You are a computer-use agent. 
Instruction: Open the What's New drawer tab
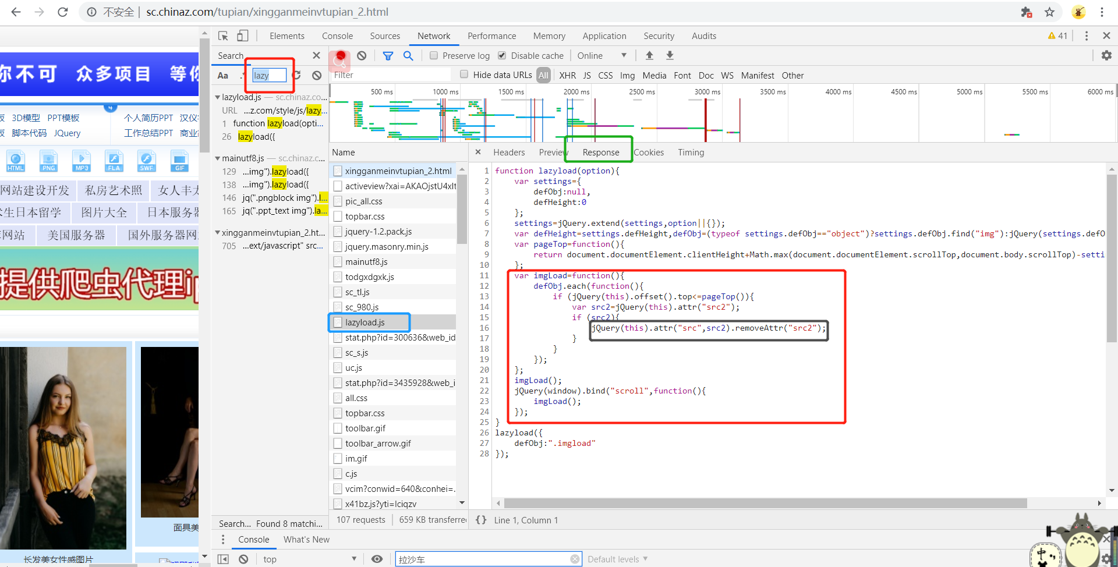click(306, 540)
